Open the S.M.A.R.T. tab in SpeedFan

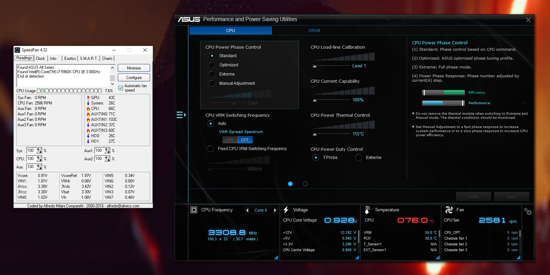pos(89,59)
